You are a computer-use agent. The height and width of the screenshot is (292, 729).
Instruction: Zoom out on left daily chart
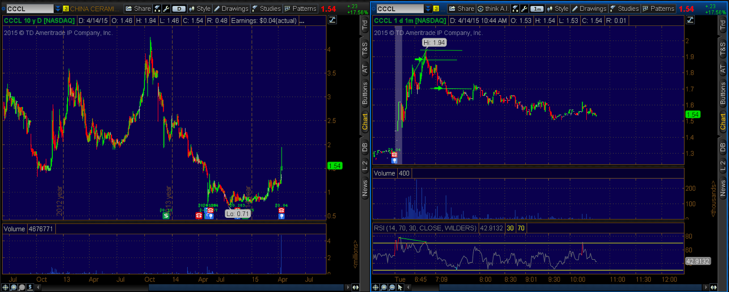click(22, 287)
